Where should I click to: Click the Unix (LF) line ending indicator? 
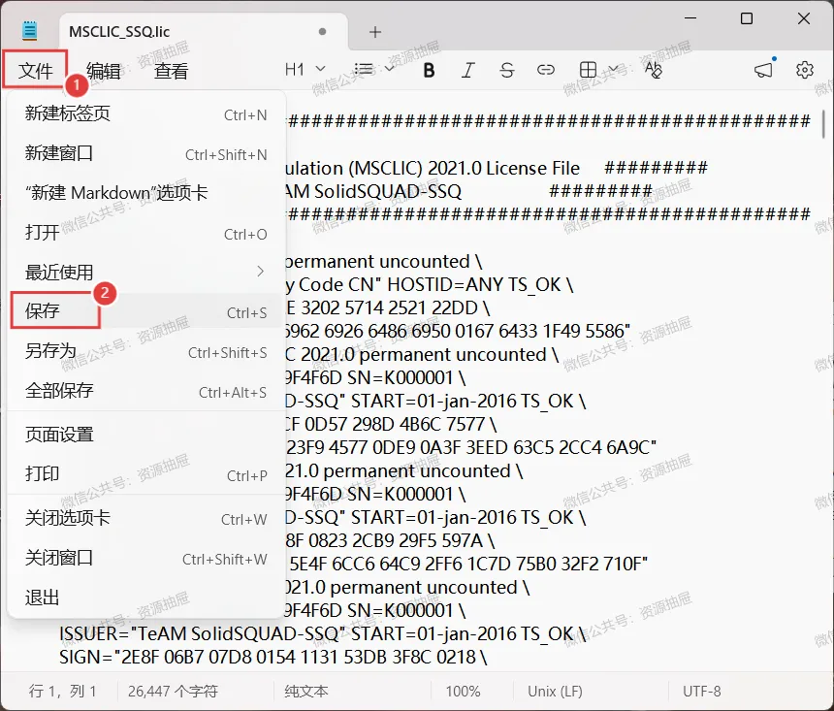click(x=555, y=692)
